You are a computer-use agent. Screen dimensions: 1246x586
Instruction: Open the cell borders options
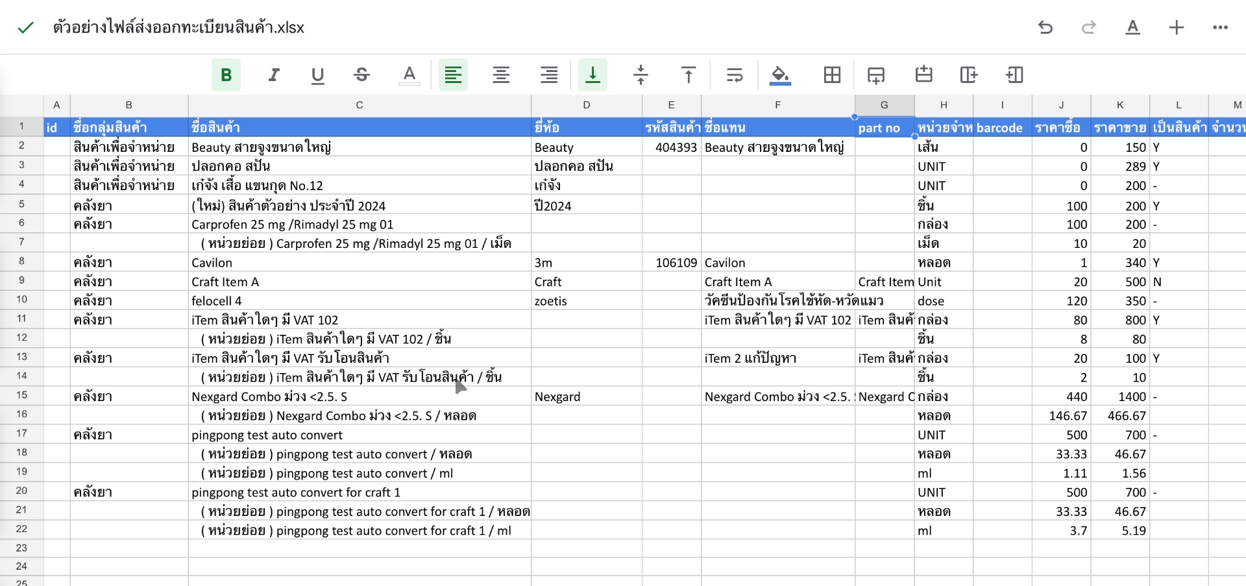pyautogui.click(x=832, y=75)
